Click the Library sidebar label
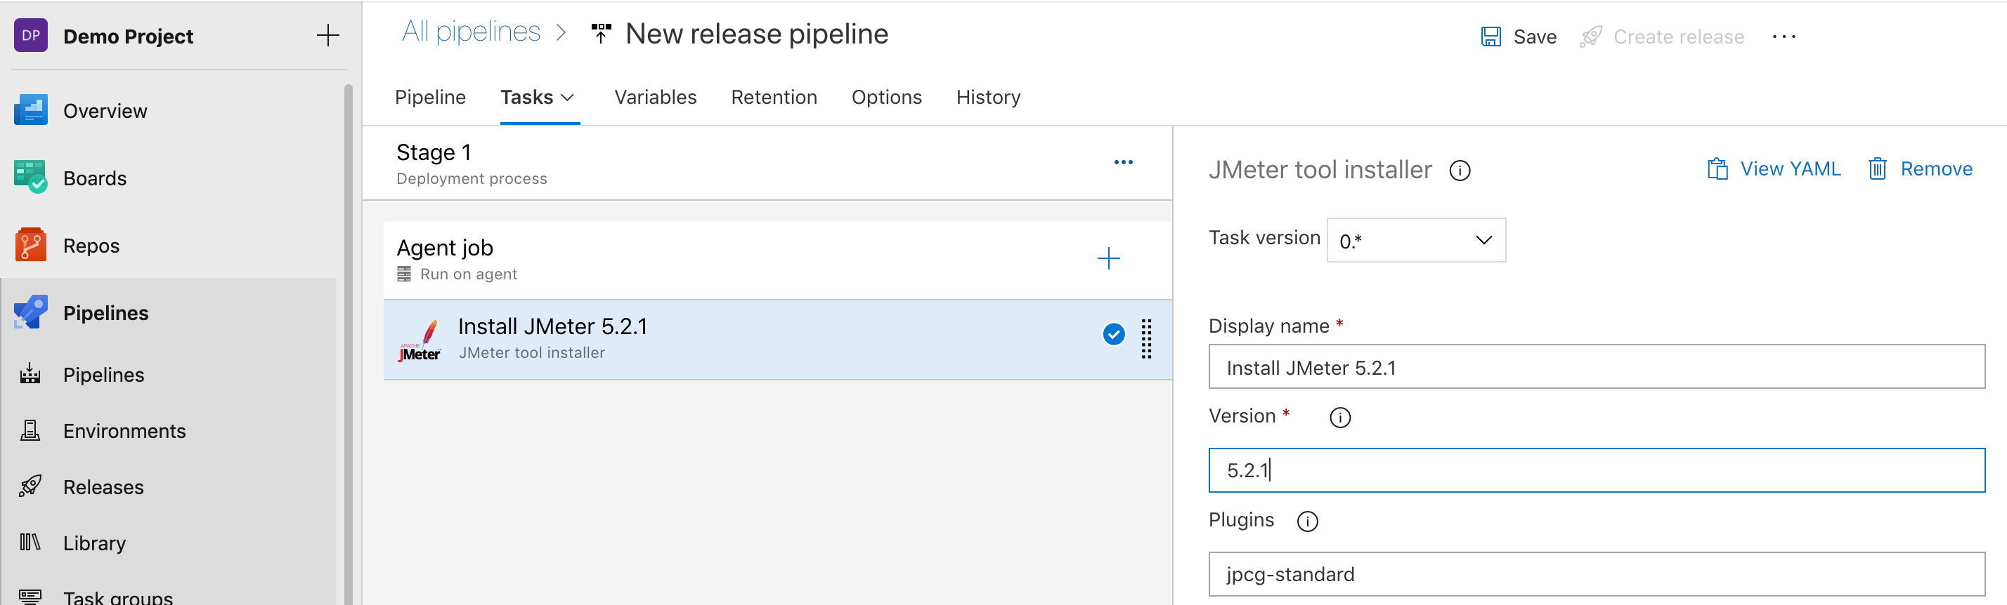Image resolution: width=2007 pixels, height=605 pixels. coord(94,543)
